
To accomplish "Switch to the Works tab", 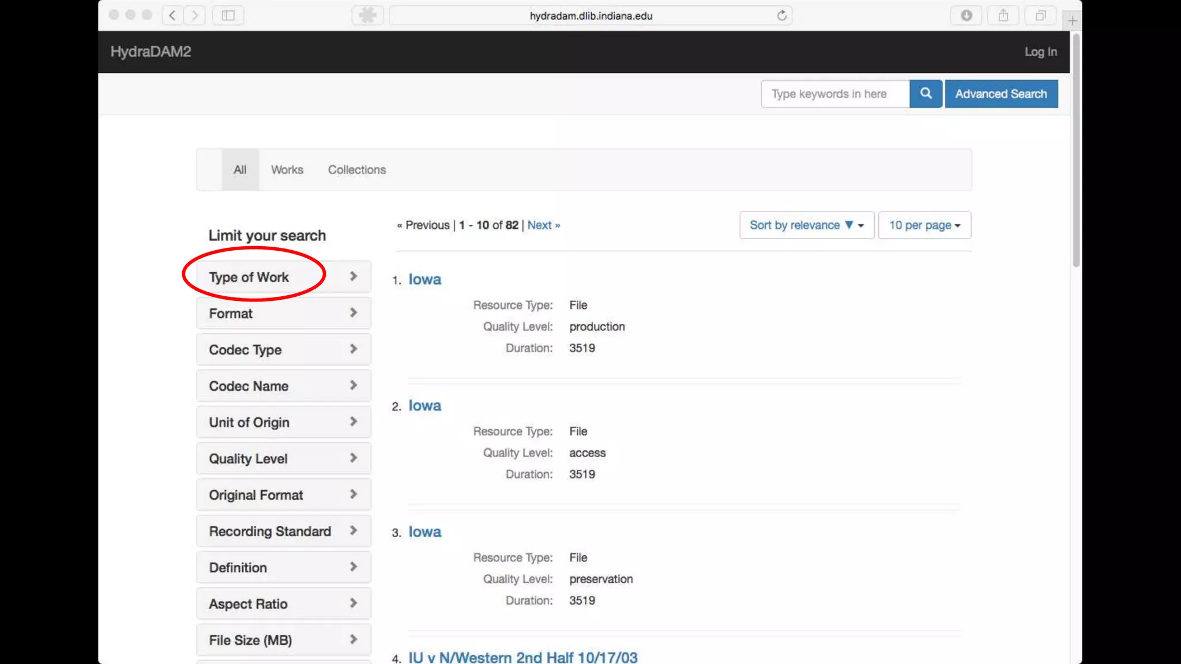I will coord(287,170).
